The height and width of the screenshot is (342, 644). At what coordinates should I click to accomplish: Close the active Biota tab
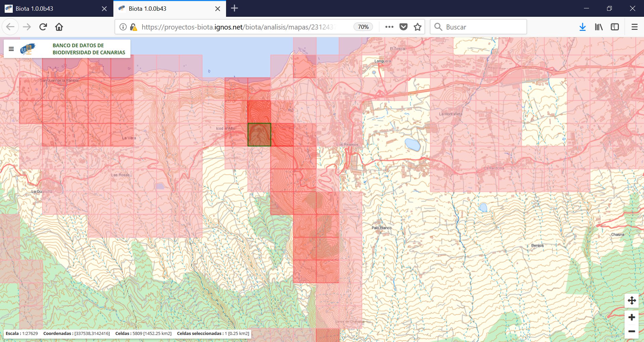(218, 9)
